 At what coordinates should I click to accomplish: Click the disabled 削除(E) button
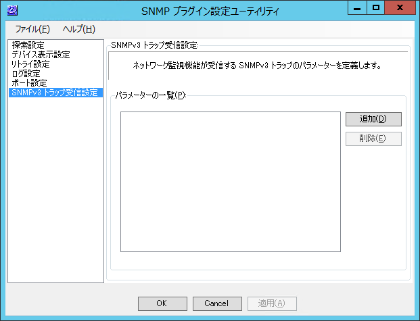(373, 139)
